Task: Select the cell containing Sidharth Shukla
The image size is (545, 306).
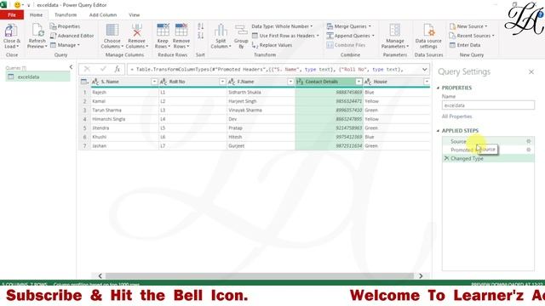Action: pyautogui.click(x=261, y=93)
